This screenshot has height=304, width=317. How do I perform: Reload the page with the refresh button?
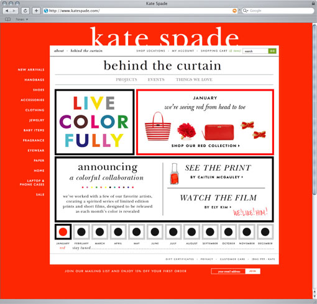pos(25,11)
